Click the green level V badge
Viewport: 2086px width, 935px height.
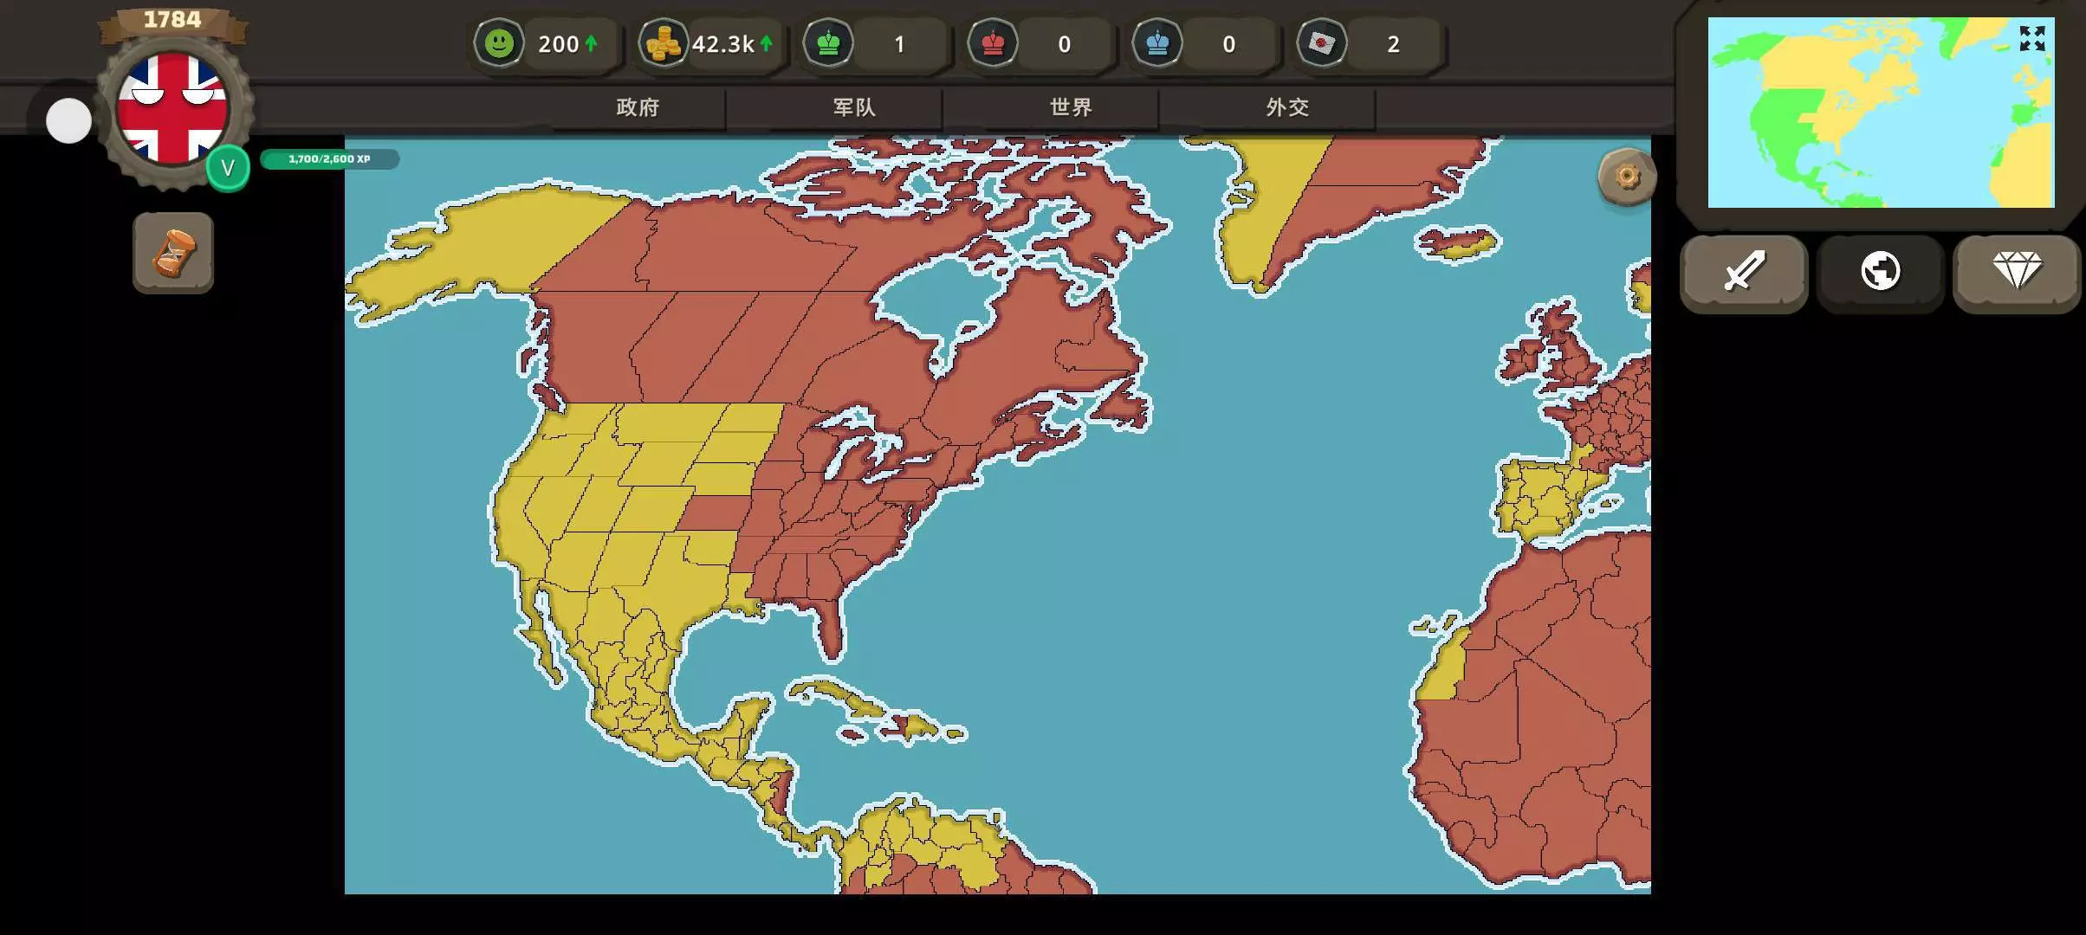[x=228, y=168]
